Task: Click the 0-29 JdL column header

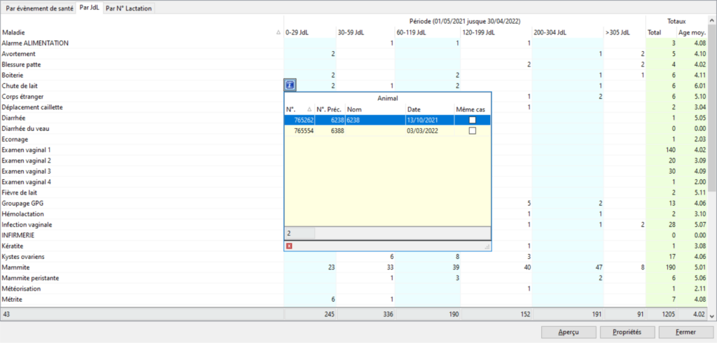Action: (x=309, y=33)
